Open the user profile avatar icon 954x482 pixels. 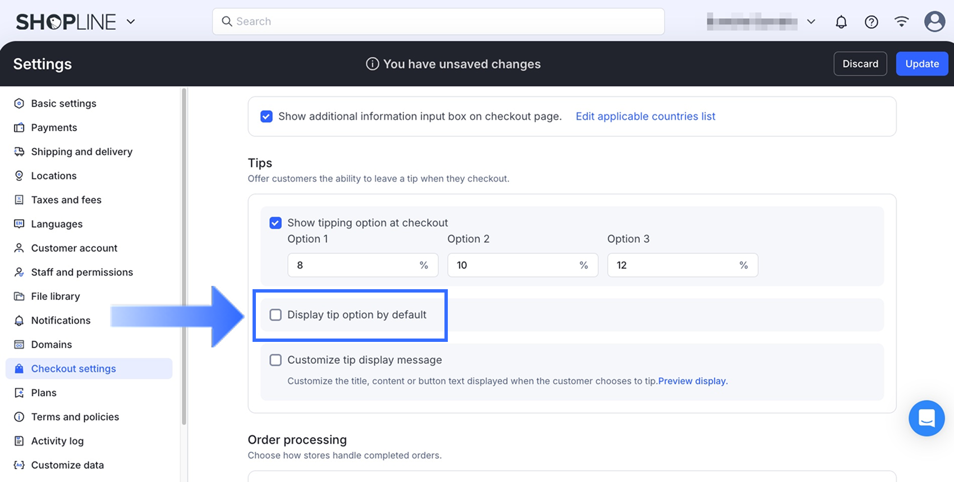tap(934, 22)
